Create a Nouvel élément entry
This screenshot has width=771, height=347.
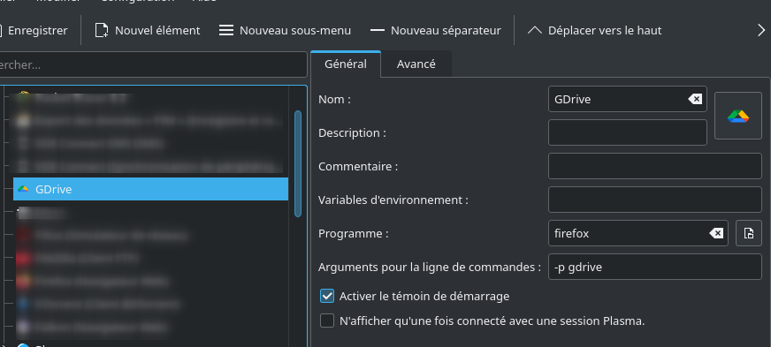147,30
